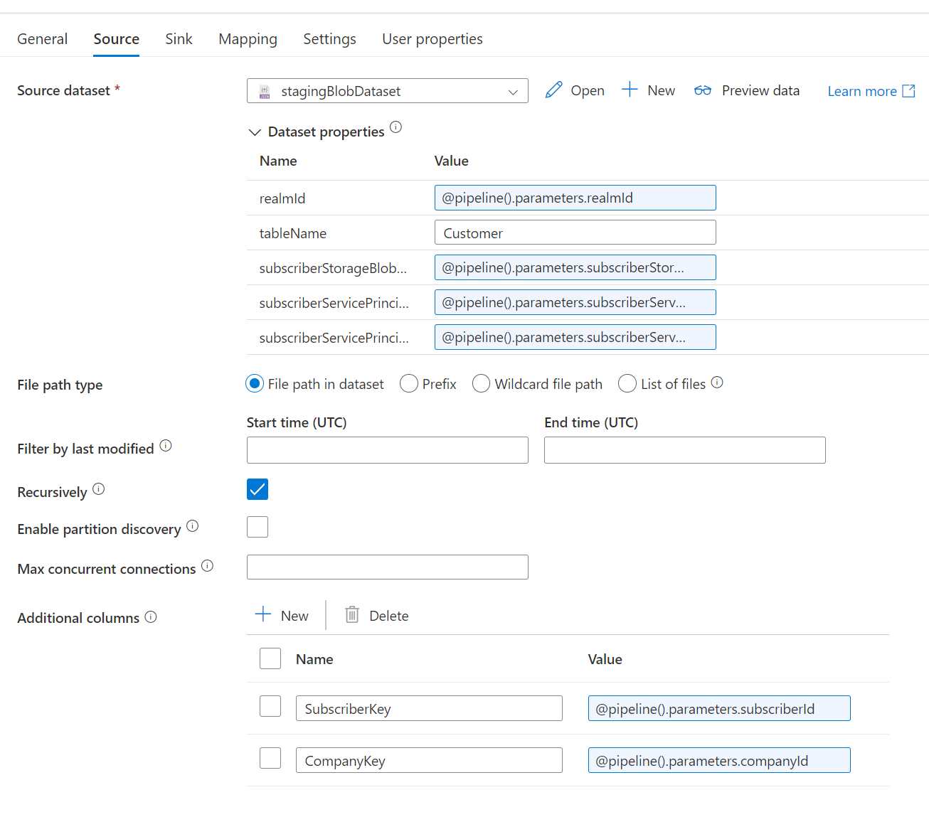Click the Customer tableName value field
929x817 pixels.
pyautogui.click(x=575, y=233)
